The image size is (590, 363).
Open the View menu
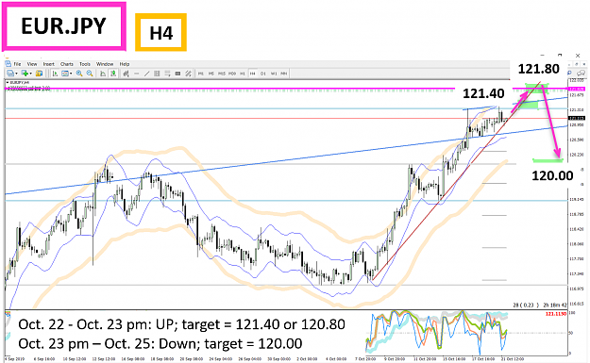(x=32, y=64)
